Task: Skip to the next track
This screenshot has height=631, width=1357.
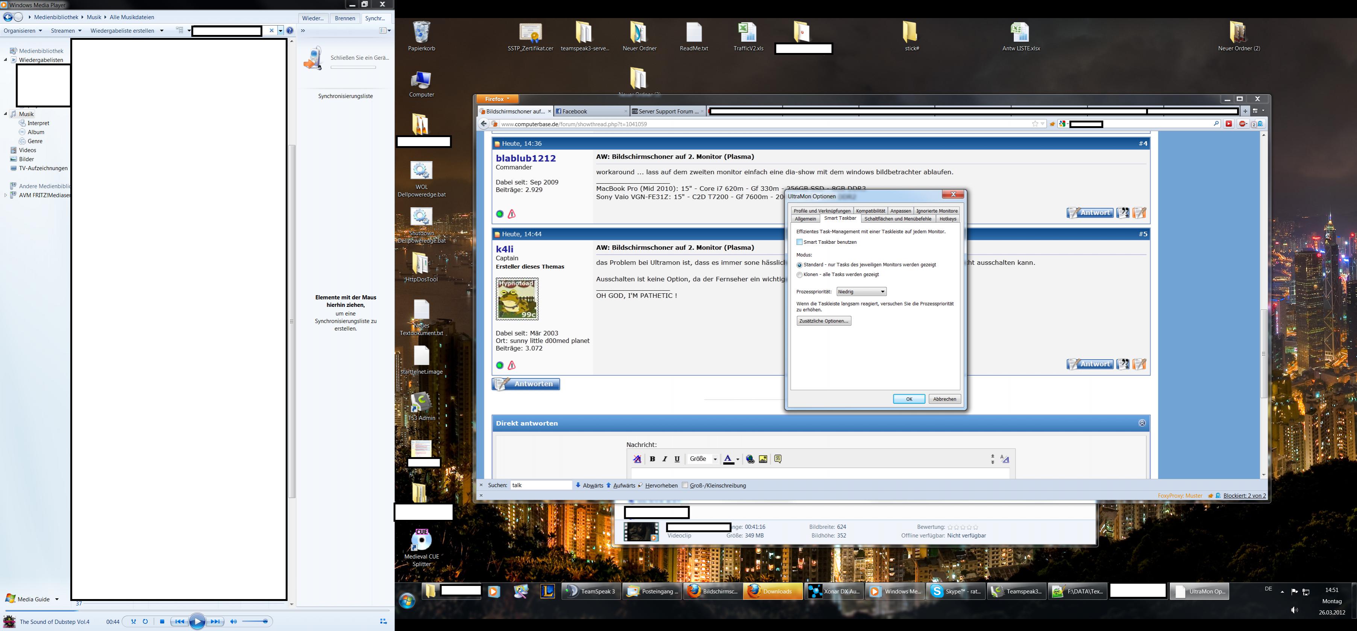Action: [215, 622]
